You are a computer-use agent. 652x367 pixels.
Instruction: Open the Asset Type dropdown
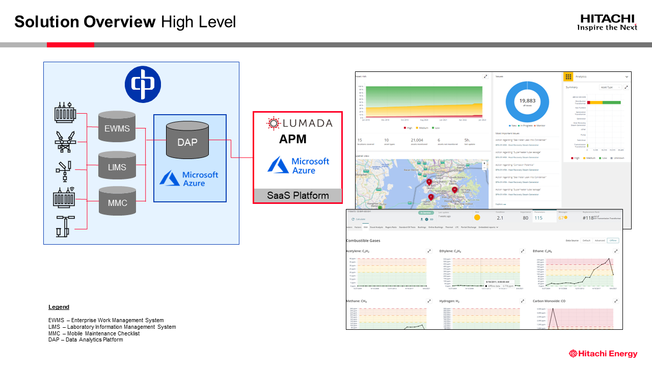[610, 87]
